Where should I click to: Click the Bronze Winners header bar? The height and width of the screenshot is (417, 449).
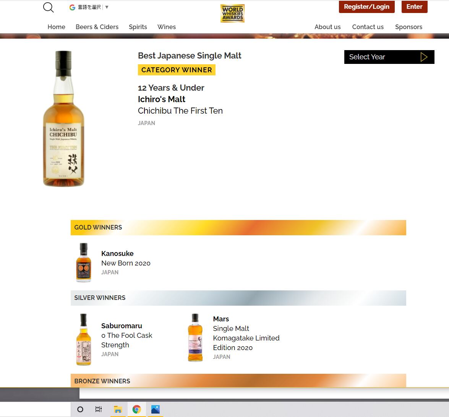(238, 381)
